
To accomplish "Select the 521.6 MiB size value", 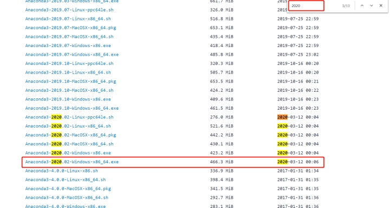I will (222, 126).
